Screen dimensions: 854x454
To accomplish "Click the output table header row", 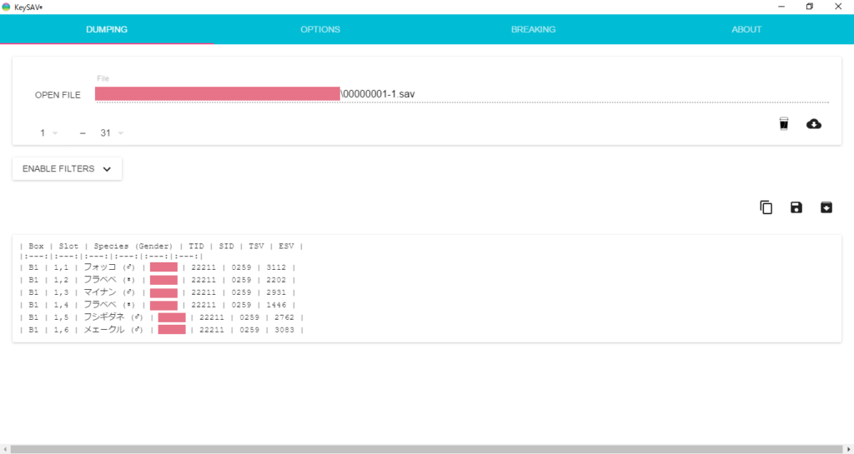I will pos(161,246).
